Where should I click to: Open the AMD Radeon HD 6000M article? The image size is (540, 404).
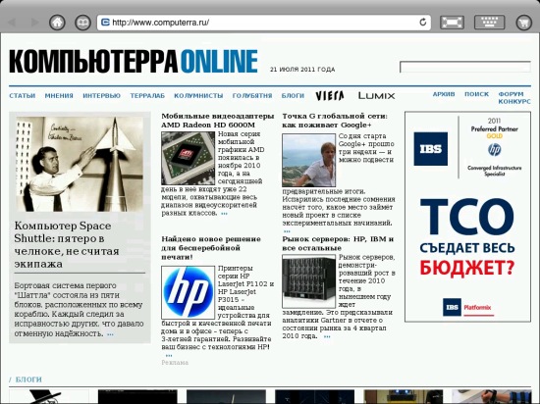[x=218, y=121]
